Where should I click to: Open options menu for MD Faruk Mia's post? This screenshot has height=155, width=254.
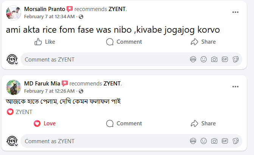[x=235, y=87]
